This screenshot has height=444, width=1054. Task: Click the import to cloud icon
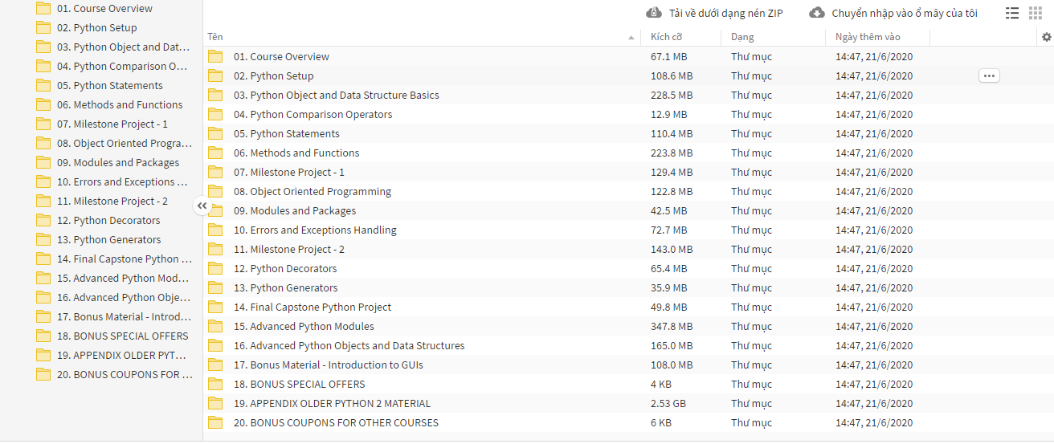[817, 13]
